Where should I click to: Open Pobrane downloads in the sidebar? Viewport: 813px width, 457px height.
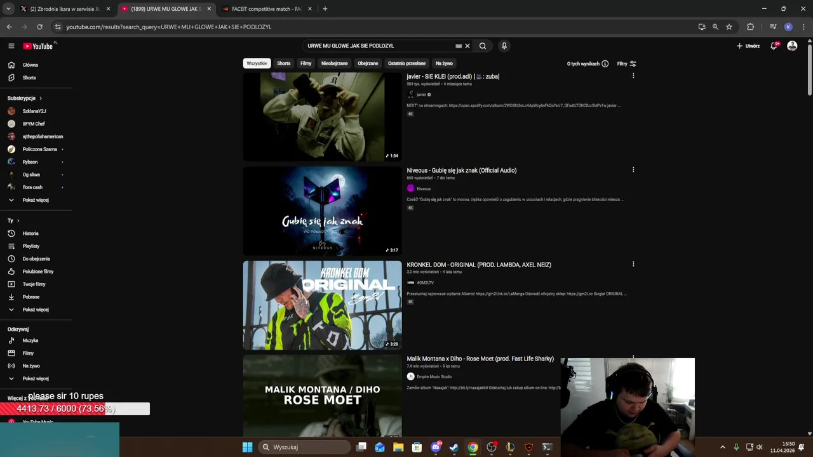pyautogui.click(x=31, y=297)
